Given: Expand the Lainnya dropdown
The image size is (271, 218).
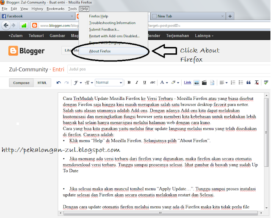Looking at the screenshot, I should (204, 36).
